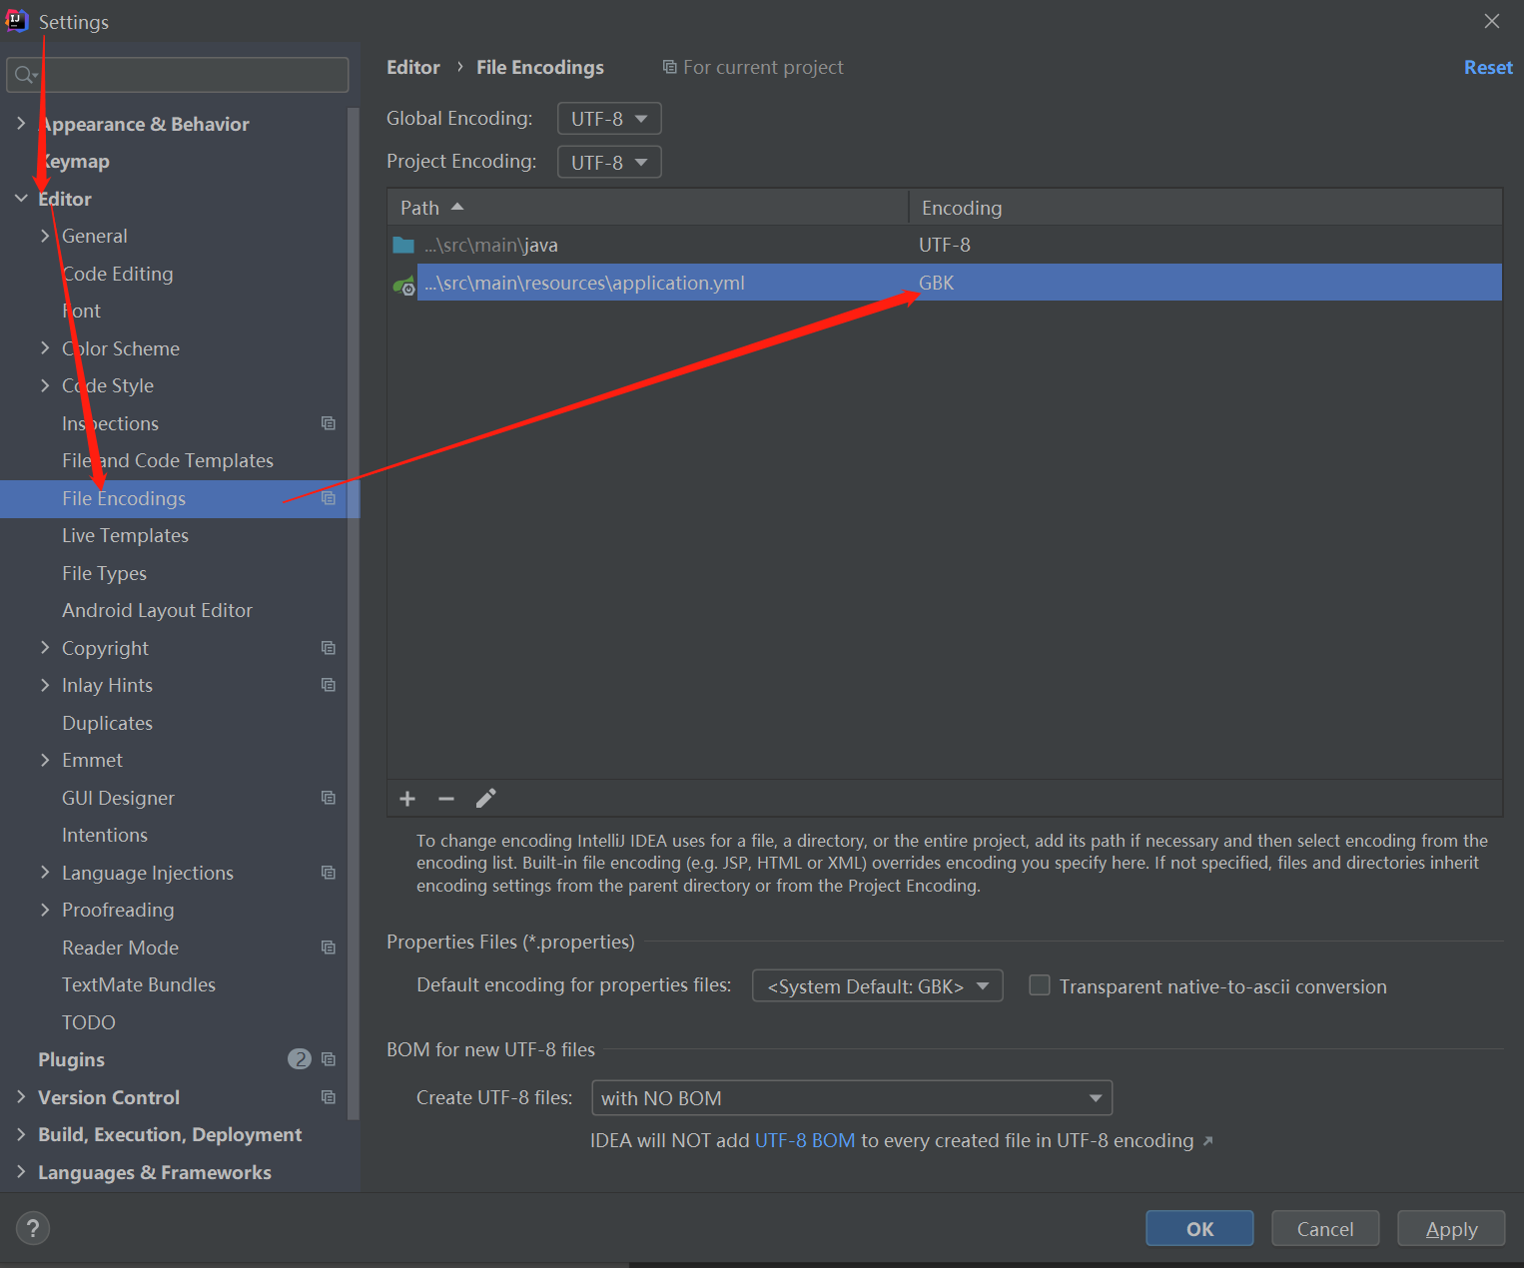Click the remove path minus icon

coord(446,799)
